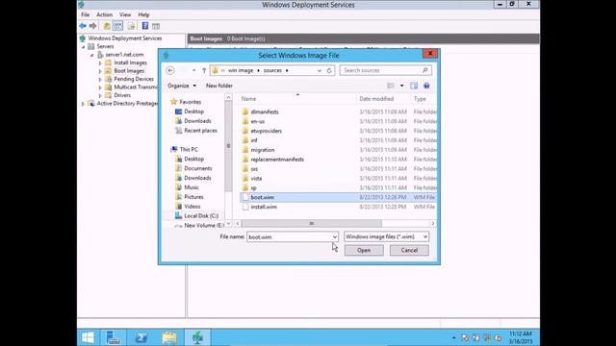
Task: Toggle the Show/Hide Console Tree icon
Action: 117,26
